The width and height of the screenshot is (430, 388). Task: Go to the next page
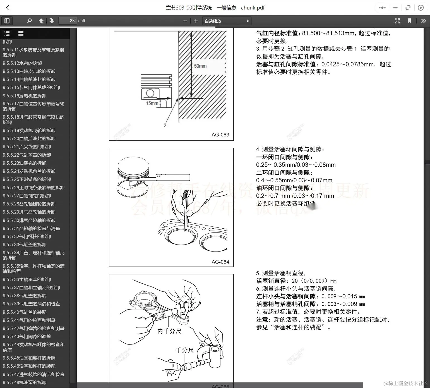52,21
